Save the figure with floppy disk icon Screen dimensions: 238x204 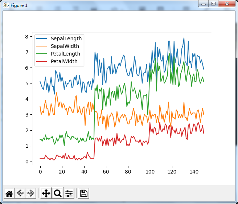(x=84, y=193)
